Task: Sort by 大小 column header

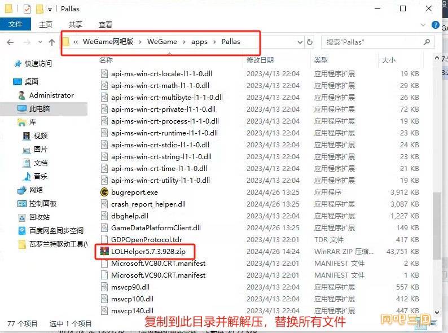Action: click(x=389, y=60)
